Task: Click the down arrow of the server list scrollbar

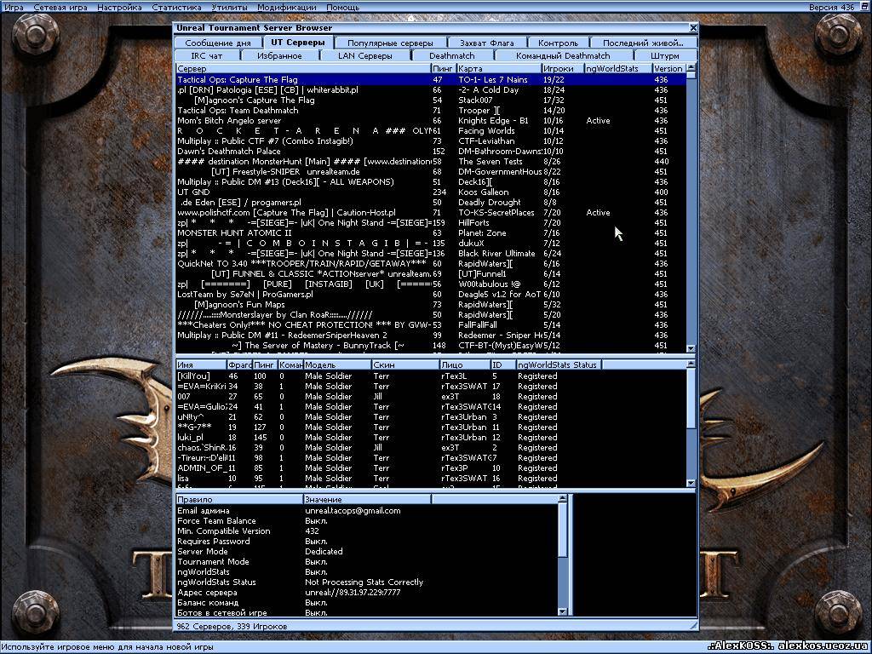Action: click(691, 348)
